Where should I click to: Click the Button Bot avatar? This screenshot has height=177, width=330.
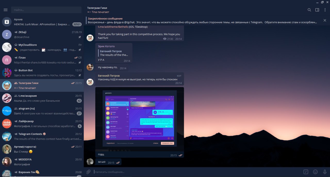point(7,73)
